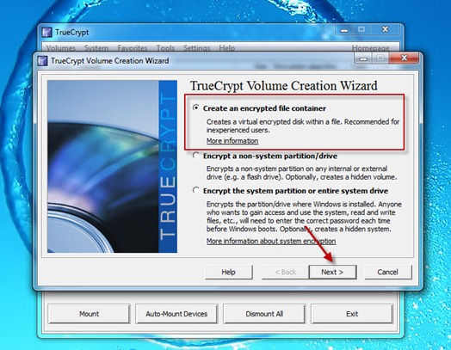
Task: Choose Encrypt a non-system partition/drive option
Action: [196, 156]
